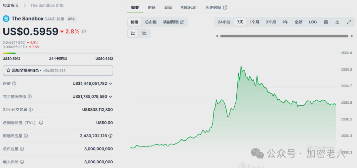Show info for 最大供给
This screenshot has width=357, height=168.
(x=22, y=162)
